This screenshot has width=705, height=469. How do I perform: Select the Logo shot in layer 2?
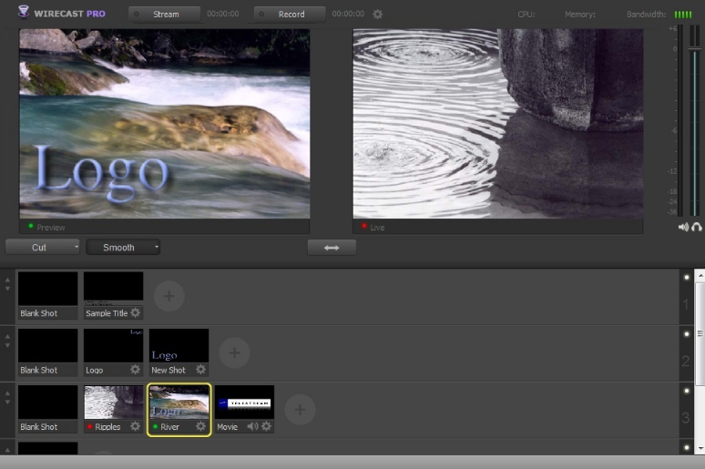[113, 352]
